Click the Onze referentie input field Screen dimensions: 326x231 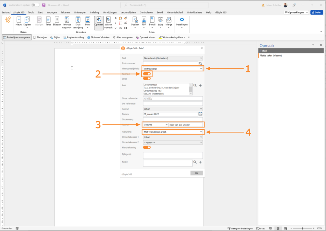[x=173, y=98]
